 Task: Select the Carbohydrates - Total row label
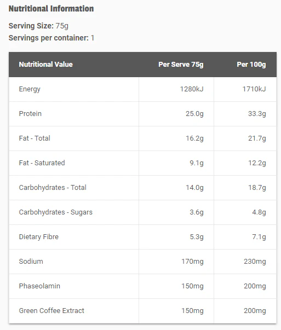click(x=53, y=188)
